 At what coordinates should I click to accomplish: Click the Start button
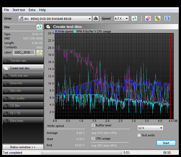point(166,143)
